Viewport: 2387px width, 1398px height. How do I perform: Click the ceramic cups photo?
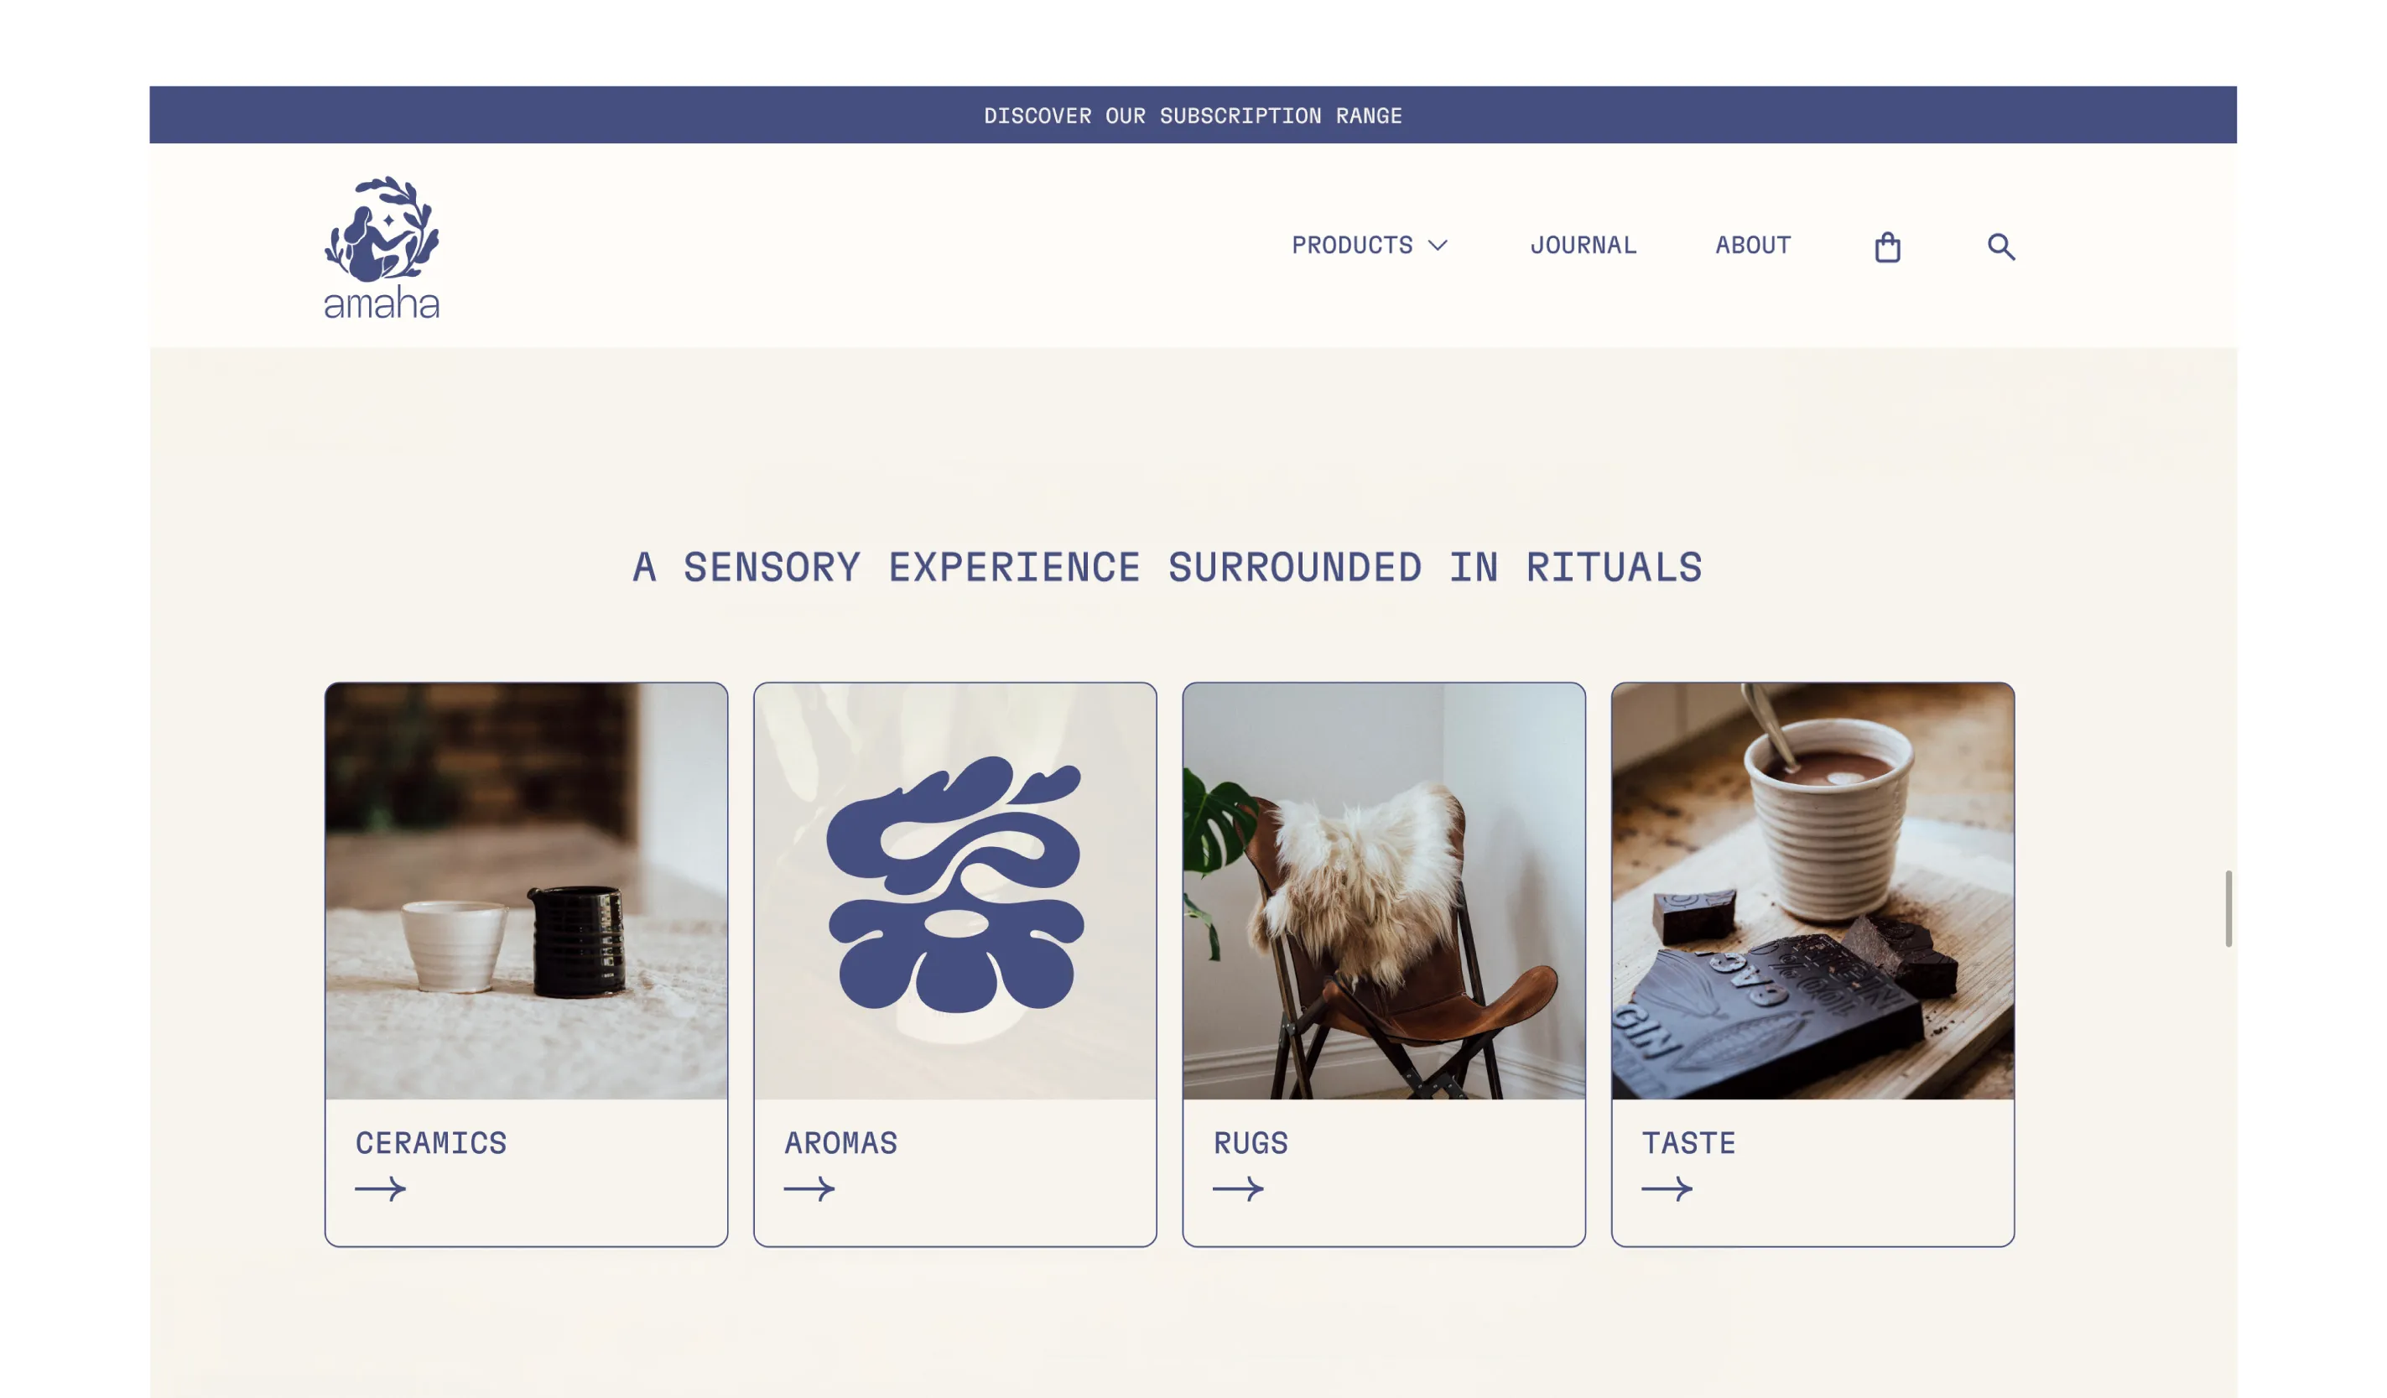[x=527, y=891]
